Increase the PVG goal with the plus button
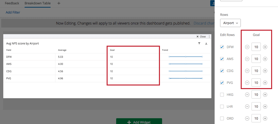278x124 pixels. click(265, 83)
